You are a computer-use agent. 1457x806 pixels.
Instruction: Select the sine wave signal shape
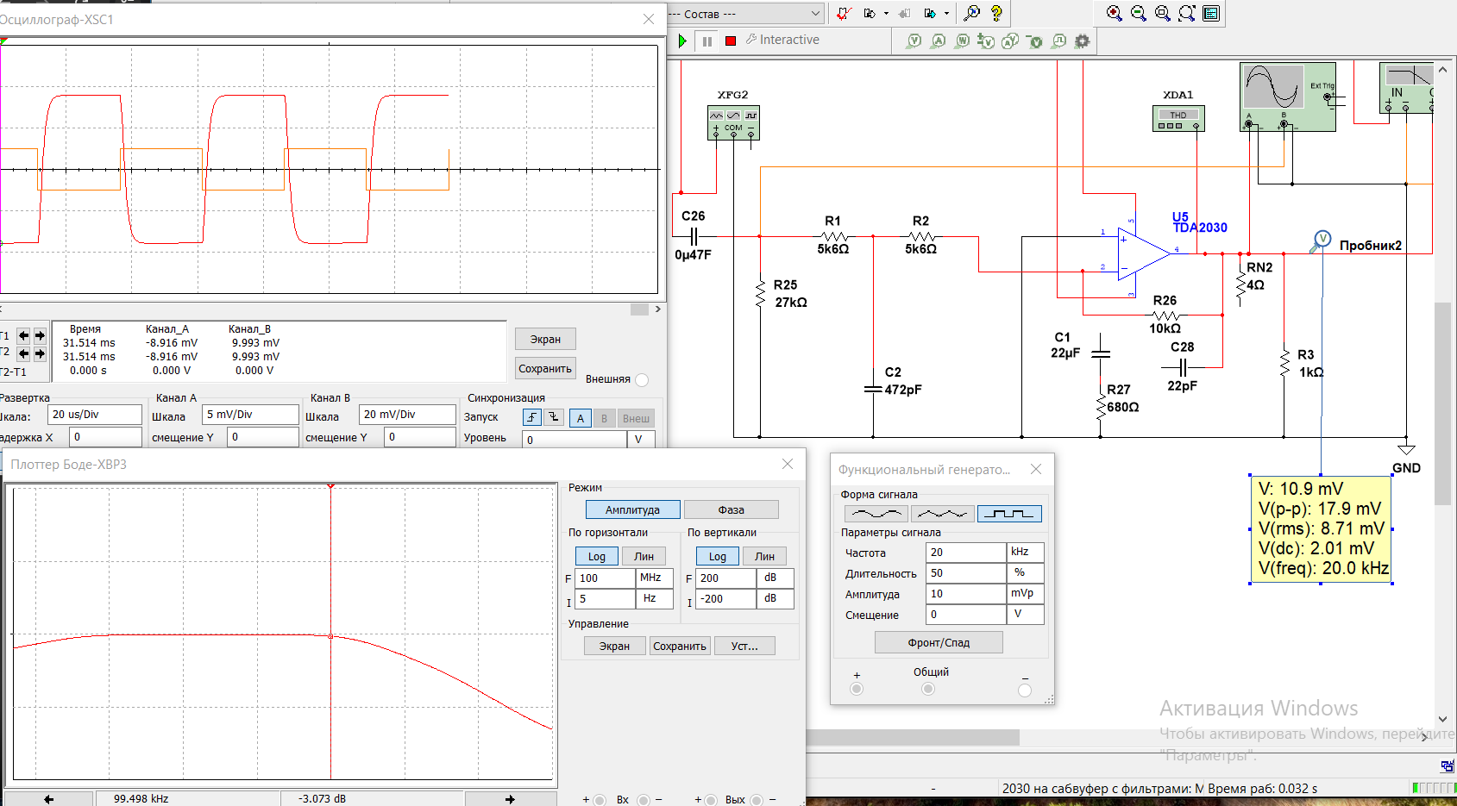pyautogui.click(x=876, y=514)
